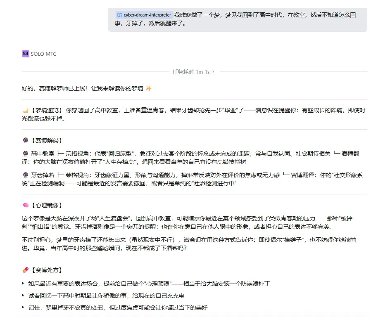Click the purple SOLO MTC avatar icon
This screenshot has width=378, height=317.
[x=25, y=54]
